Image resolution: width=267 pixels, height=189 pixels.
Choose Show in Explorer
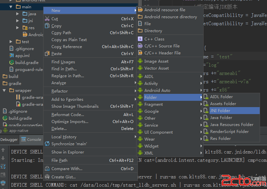pyautogui.click(x=90, y=152)
